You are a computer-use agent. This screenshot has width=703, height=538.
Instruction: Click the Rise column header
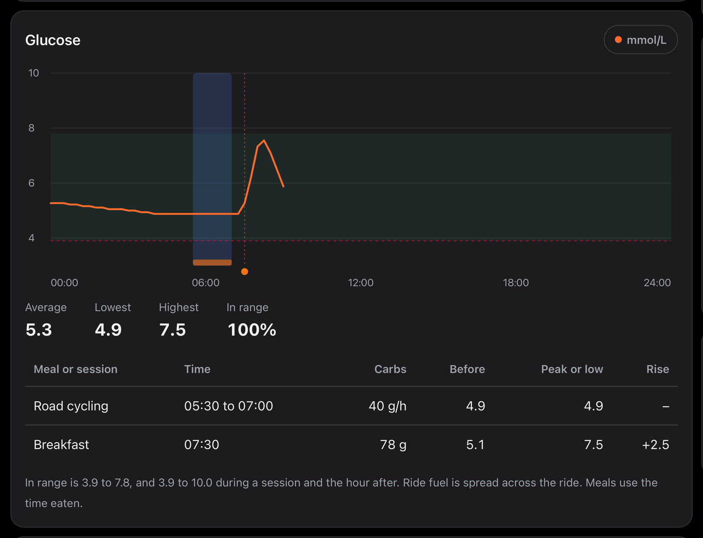click(x=658, y=369)
